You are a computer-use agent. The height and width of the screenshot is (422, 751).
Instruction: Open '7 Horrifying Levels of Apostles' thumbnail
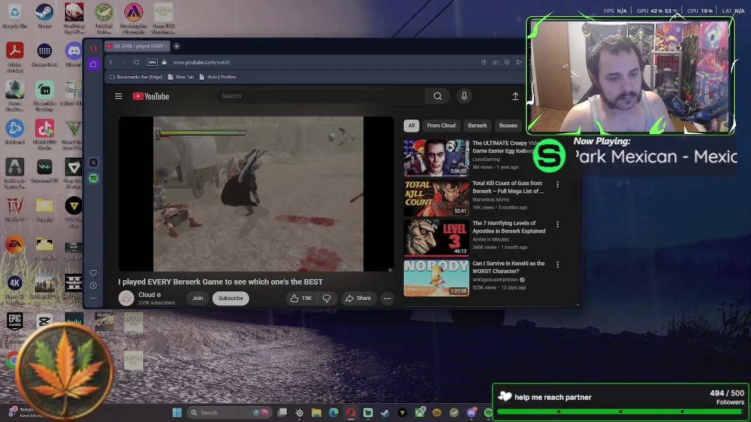pos(436,237)
